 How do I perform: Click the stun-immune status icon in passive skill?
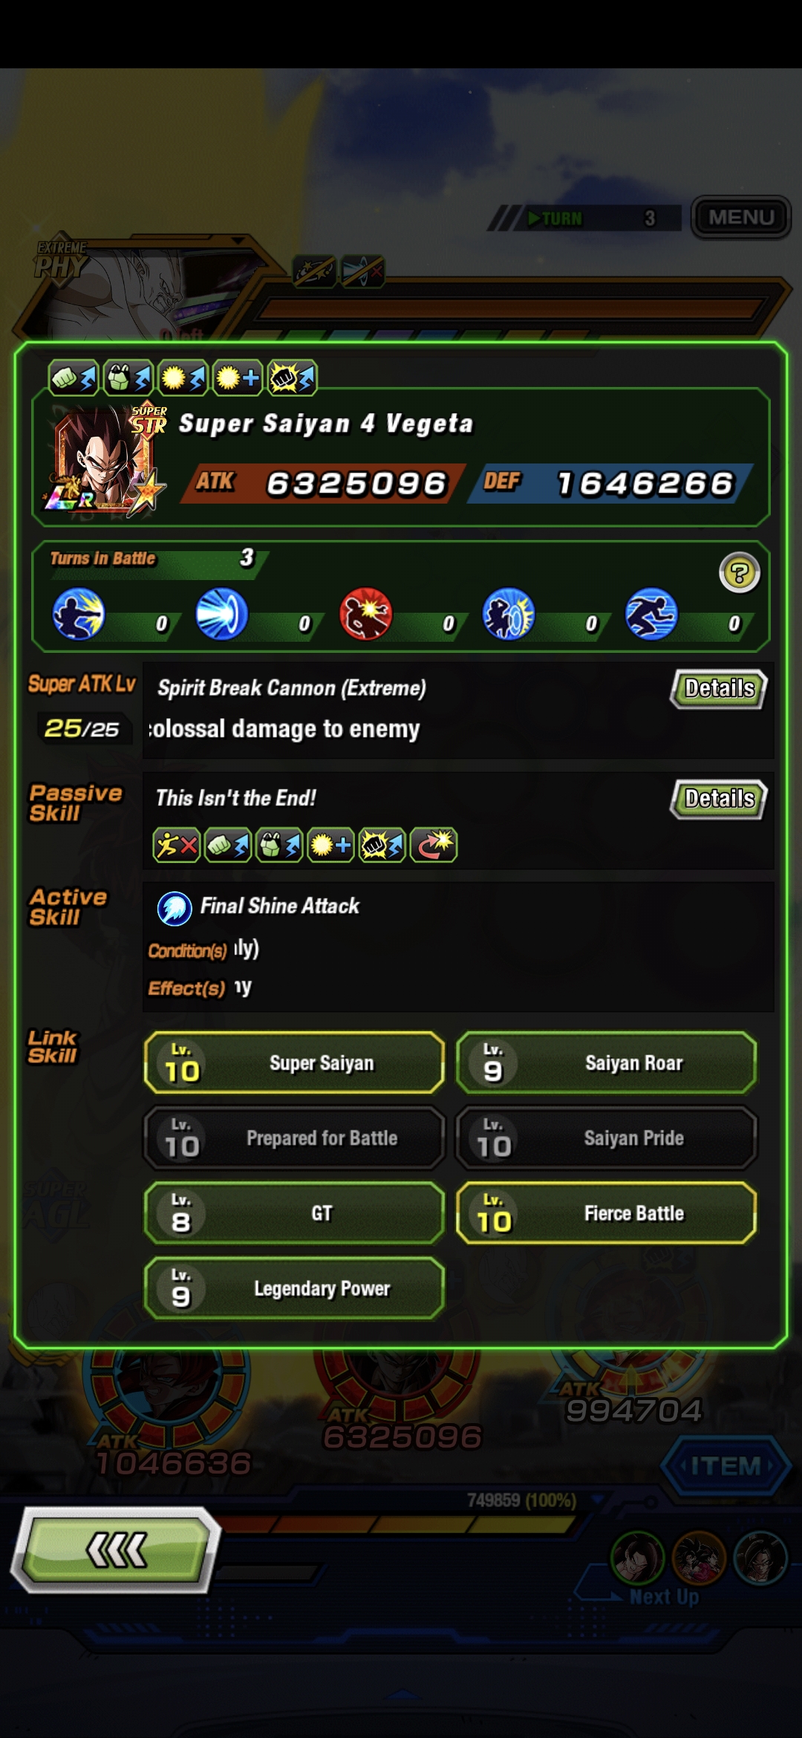tap(176, 845)
